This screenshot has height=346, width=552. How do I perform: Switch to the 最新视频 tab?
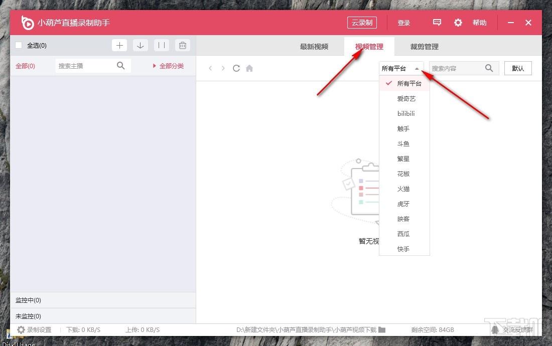[x=314, y=47]
